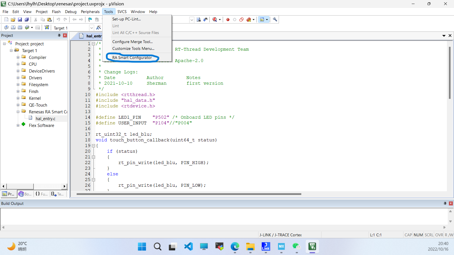Select the Filesystem group
This screenshot has height=255, width=454.
pos(38,85)
